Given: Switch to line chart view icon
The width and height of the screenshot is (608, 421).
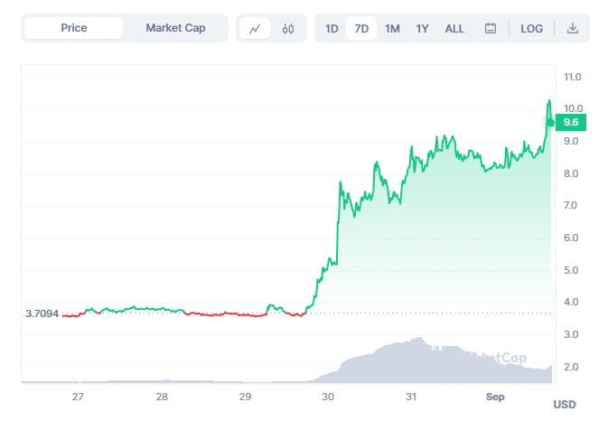Looking at the screenshot, I should click(255, 28).
